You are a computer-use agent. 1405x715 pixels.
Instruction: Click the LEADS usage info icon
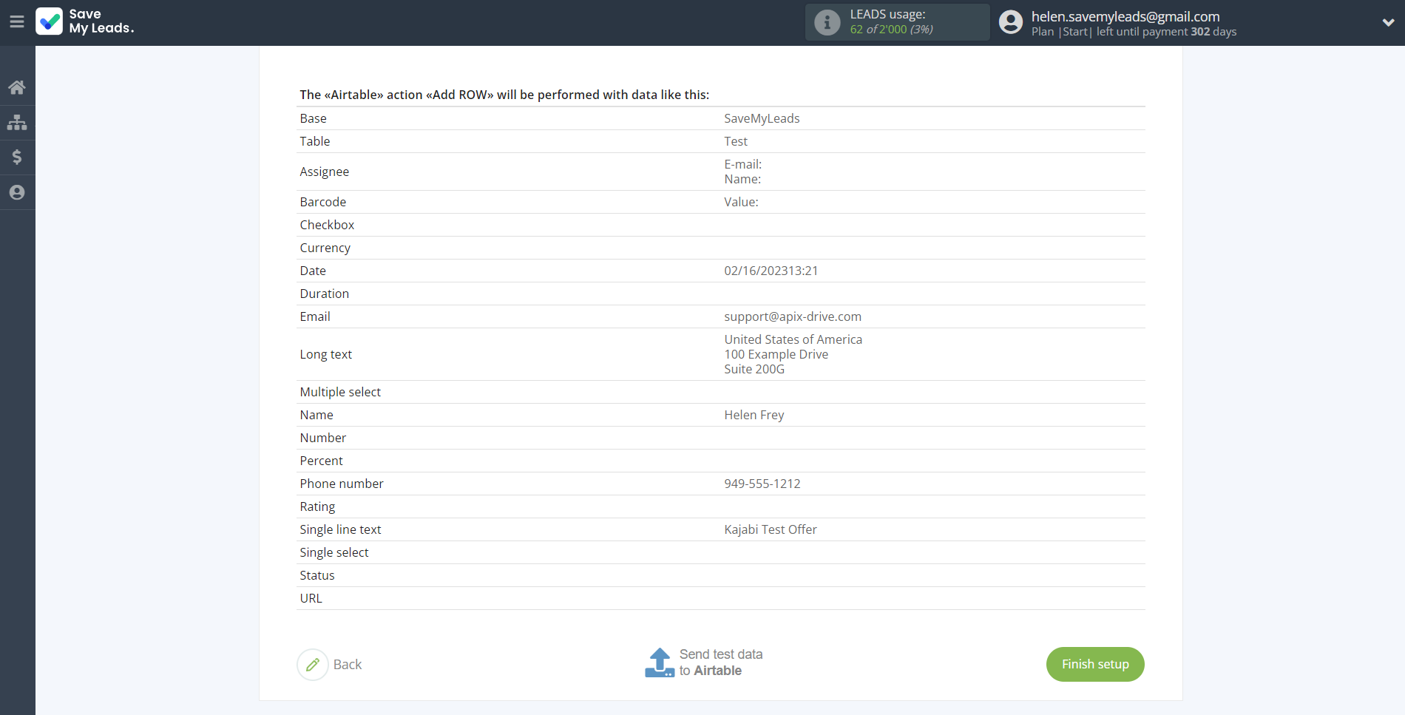click(x=827, y=22)
